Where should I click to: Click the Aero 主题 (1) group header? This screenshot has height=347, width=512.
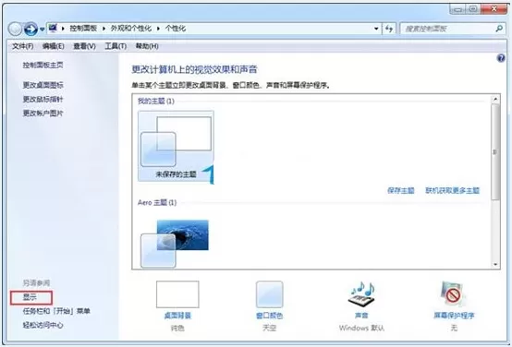(157, 202)
